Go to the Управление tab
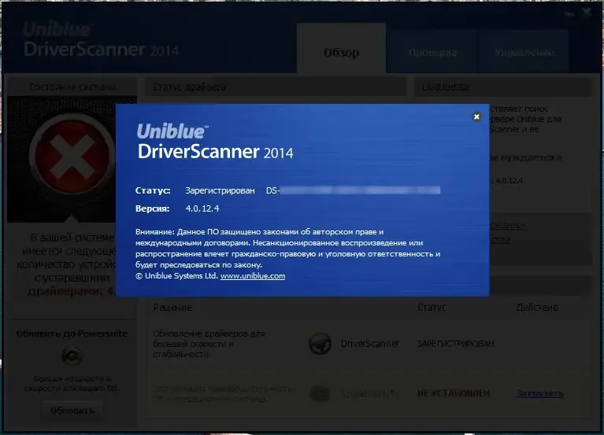This screenshot has height=435, width=604. [524, 52]
